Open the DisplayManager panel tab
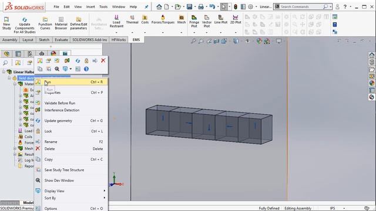The height and width of the screenshot is (211, 376). (53, 53)
